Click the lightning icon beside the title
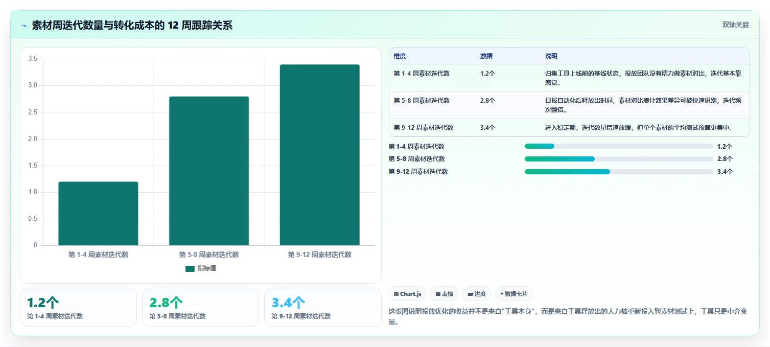The height and width of the screenshot is (347, 770). pyautogui.click(x=24, y=26)
